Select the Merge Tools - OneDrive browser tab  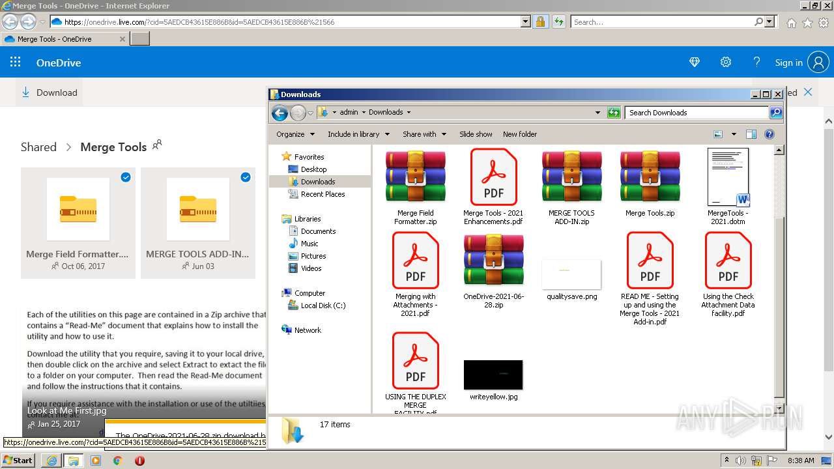65,39
